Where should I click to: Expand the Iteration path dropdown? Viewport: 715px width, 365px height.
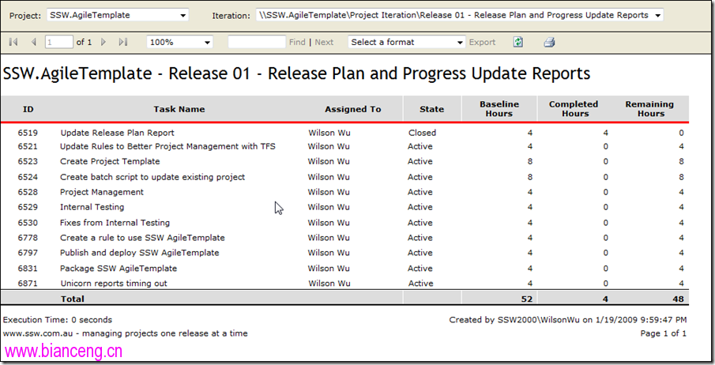click(460, 15)
